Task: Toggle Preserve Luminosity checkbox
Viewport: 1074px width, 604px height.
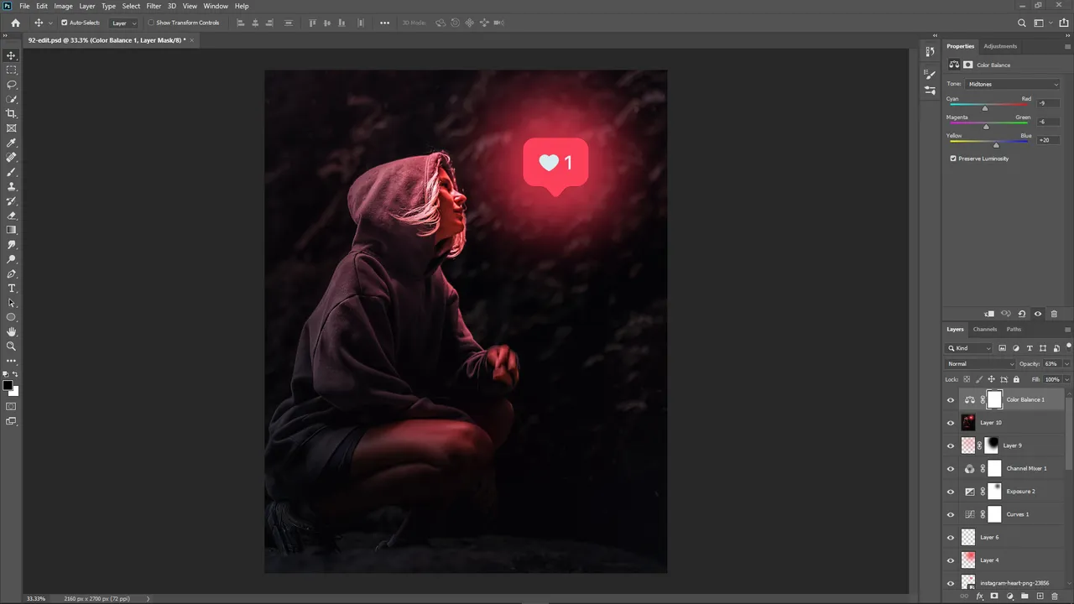Action: point(953,159)
